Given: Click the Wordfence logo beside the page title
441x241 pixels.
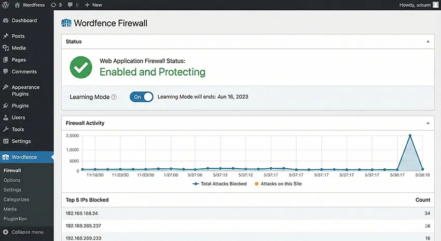Looking at the screenshot, I should 66,23.
